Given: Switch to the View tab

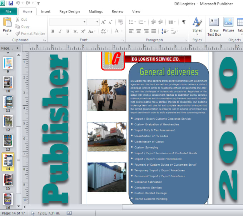Looking at the screenshot, I should pos(136,12).
